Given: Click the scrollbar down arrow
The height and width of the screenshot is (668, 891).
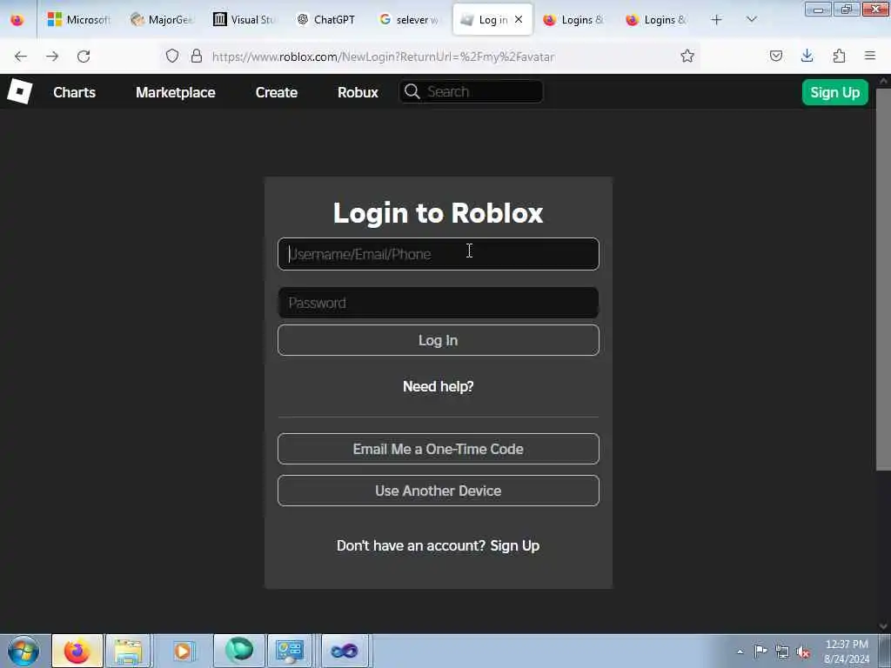Looking at the screenshot, I should click(x=883, y=626).
